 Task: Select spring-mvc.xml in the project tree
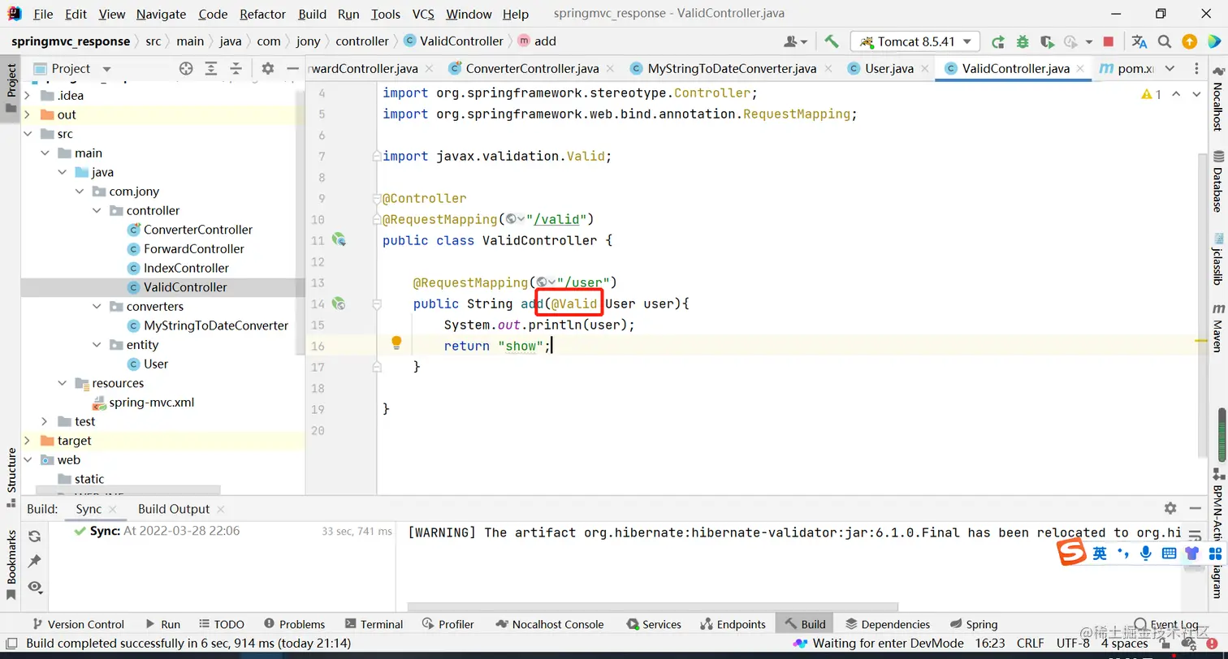tap(151, 403)
